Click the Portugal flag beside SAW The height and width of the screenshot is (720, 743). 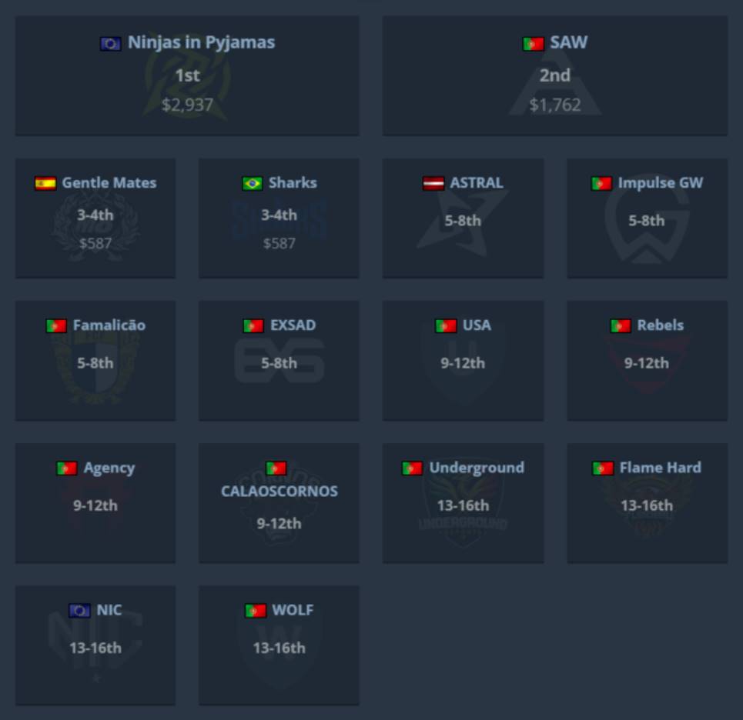533,44
